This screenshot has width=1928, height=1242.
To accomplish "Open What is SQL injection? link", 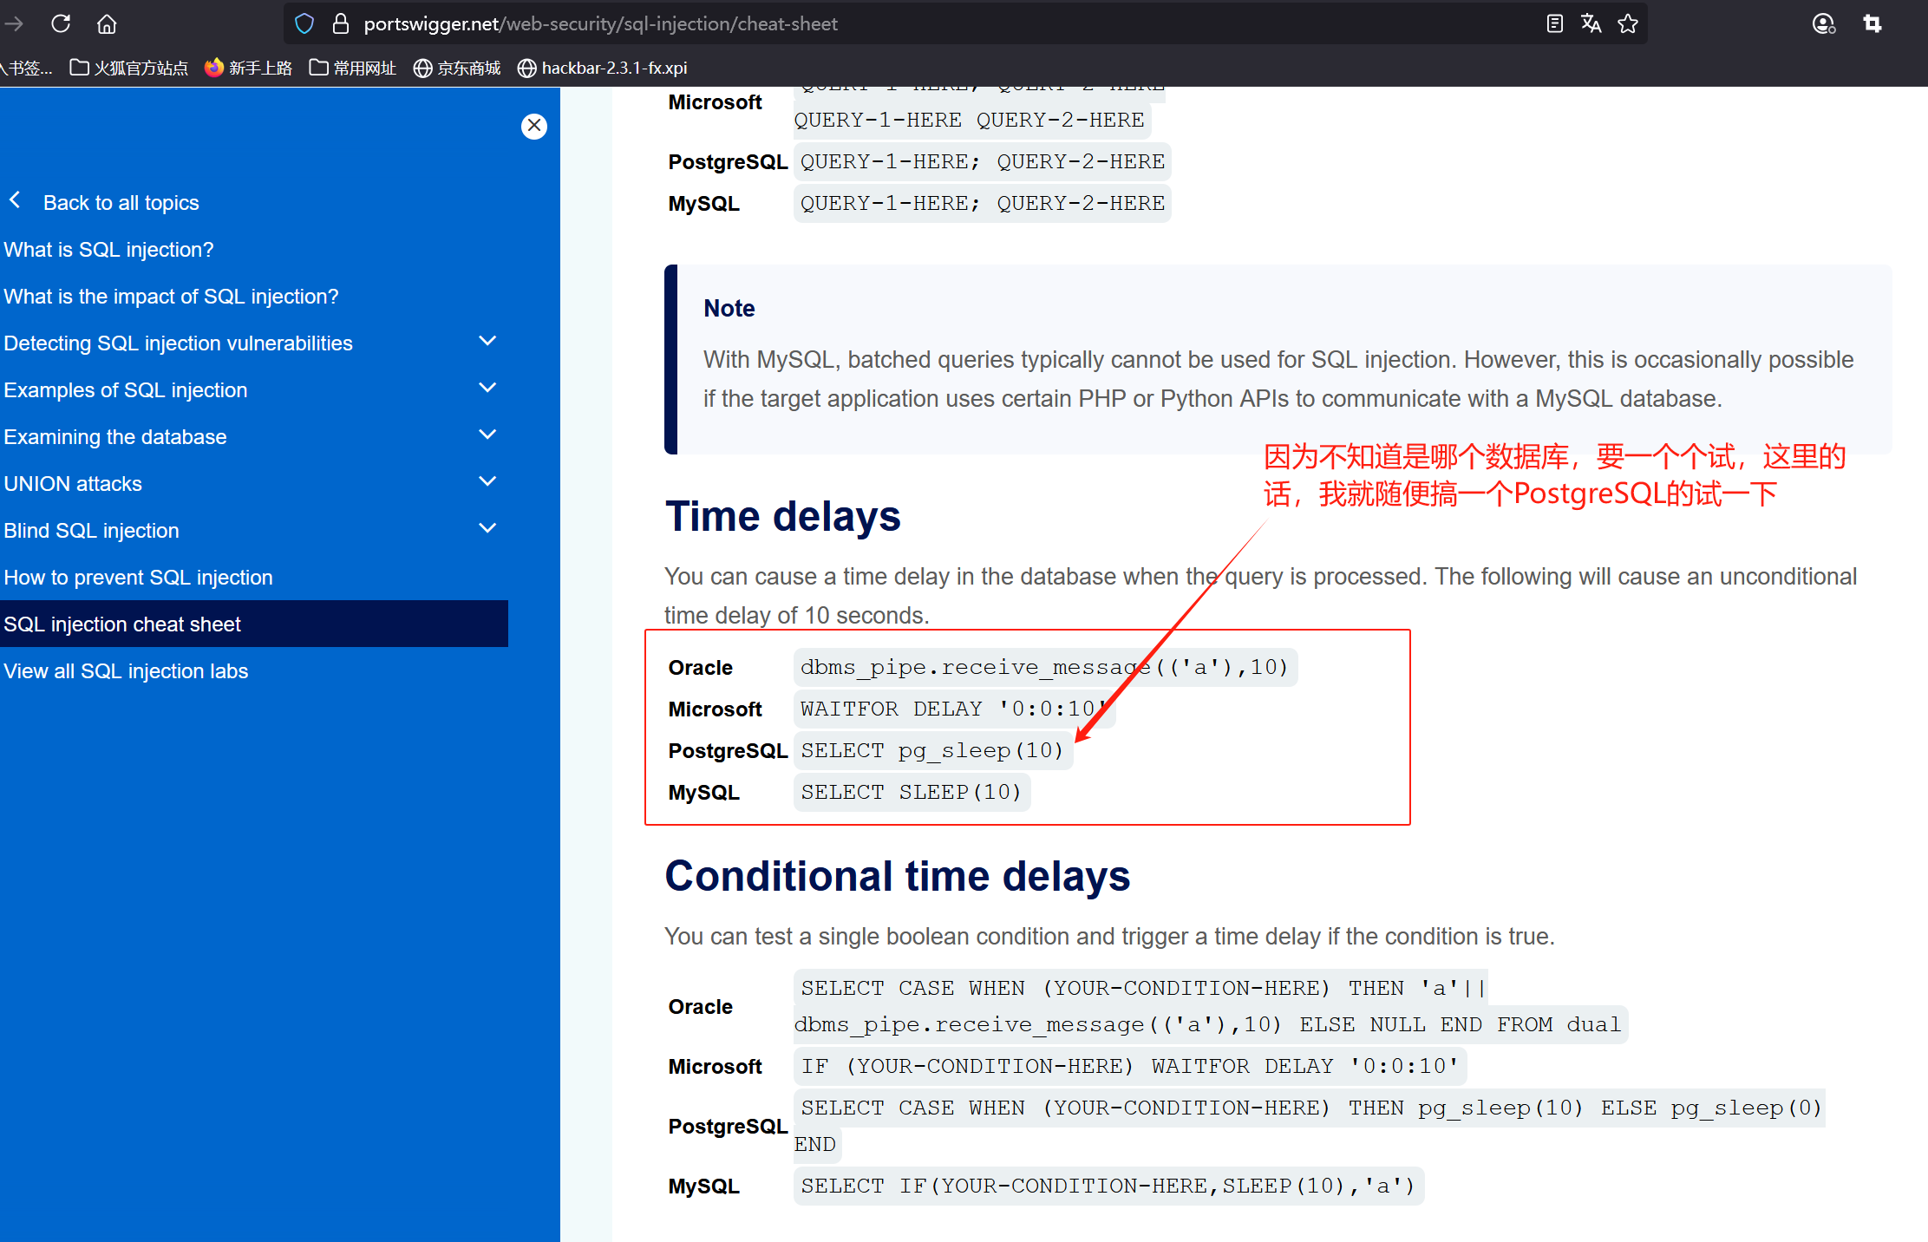I will pyautogui.click(x=108, y=250).
